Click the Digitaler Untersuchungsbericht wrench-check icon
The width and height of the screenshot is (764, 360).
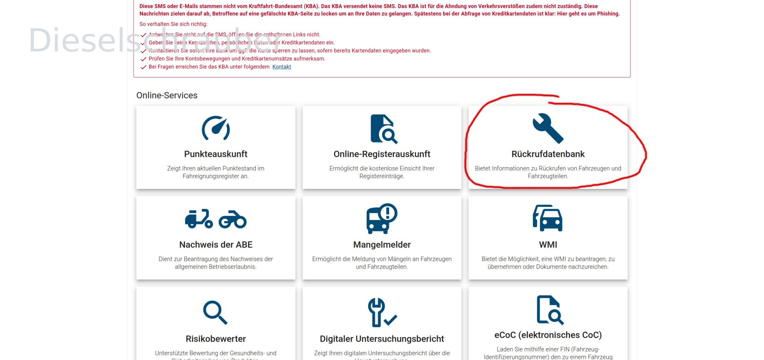pyautogui.click(x=382, y=313)
